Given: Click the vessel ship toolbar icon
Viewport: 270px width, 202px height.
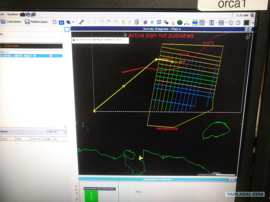Looking at the screenshot, I should coord(166,22).
